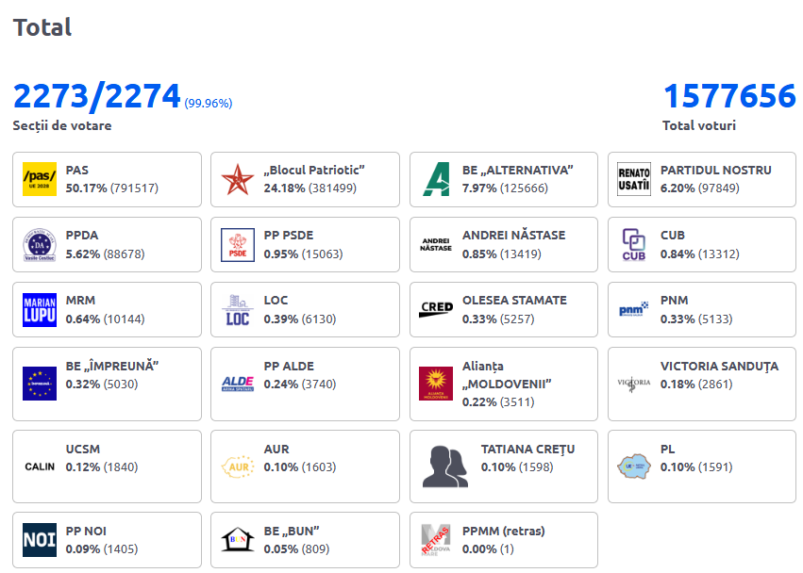Image resolution: width=803 pixels, height=573 pixels.
Task: Click the Tatiana Crețu silhouette avatar
Action: pos(445,467)
